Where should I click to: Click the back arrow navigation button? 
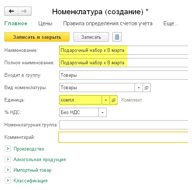coord(11,11)
